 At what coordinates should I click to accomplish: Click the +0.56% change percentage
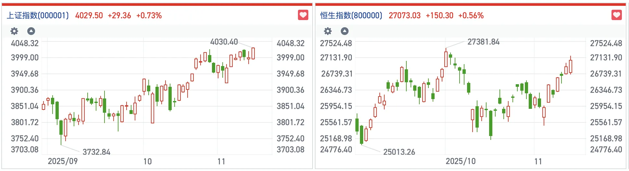tap(471, 16)
